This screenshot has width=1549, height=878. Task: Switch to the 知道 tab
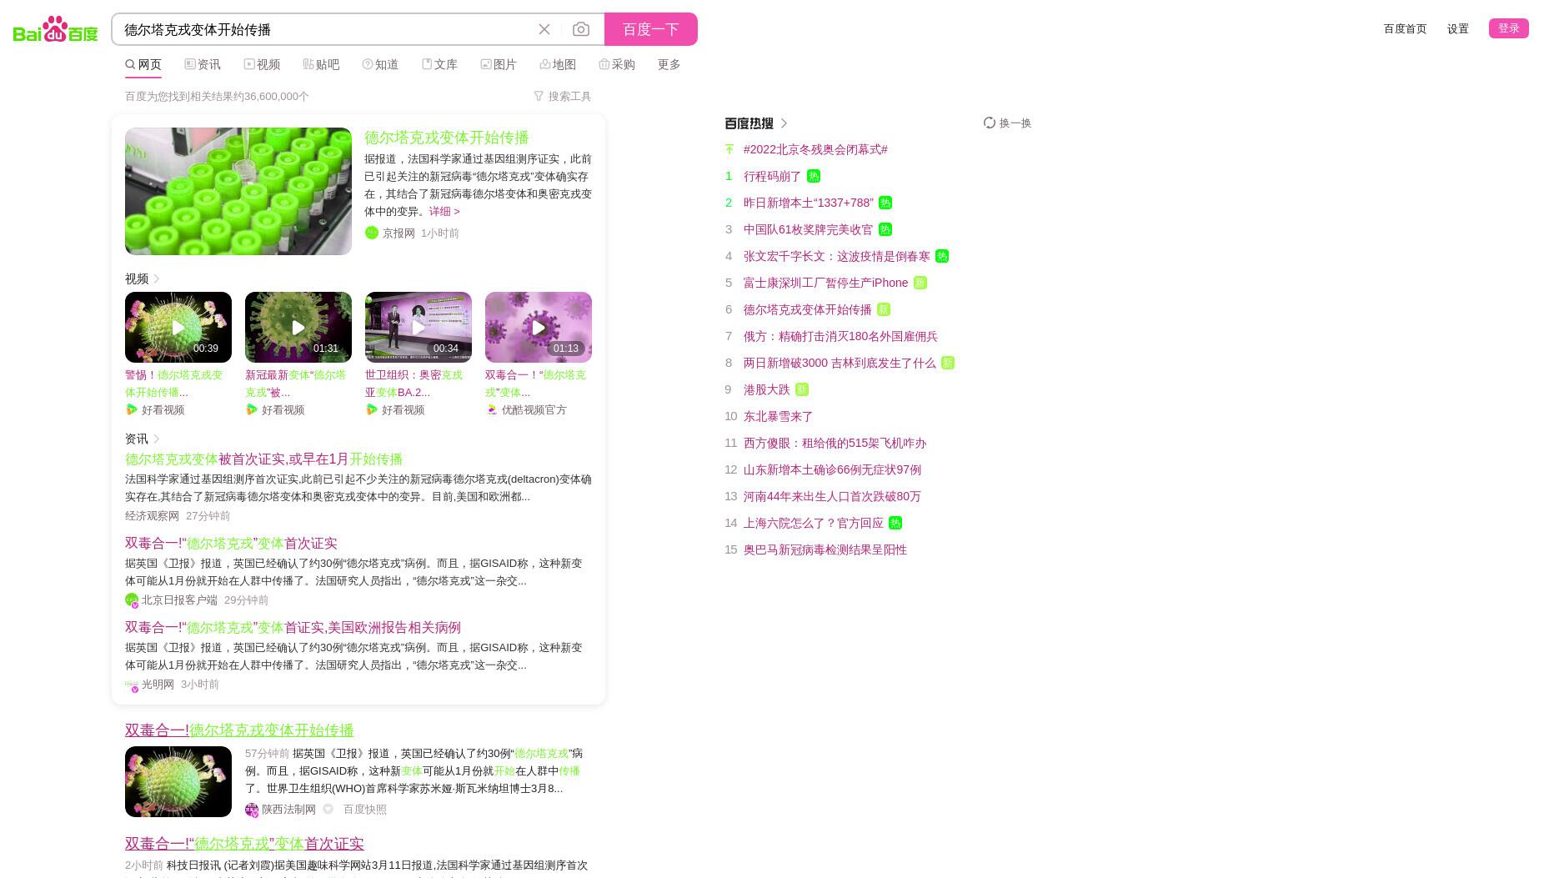(x=380, y=64)
